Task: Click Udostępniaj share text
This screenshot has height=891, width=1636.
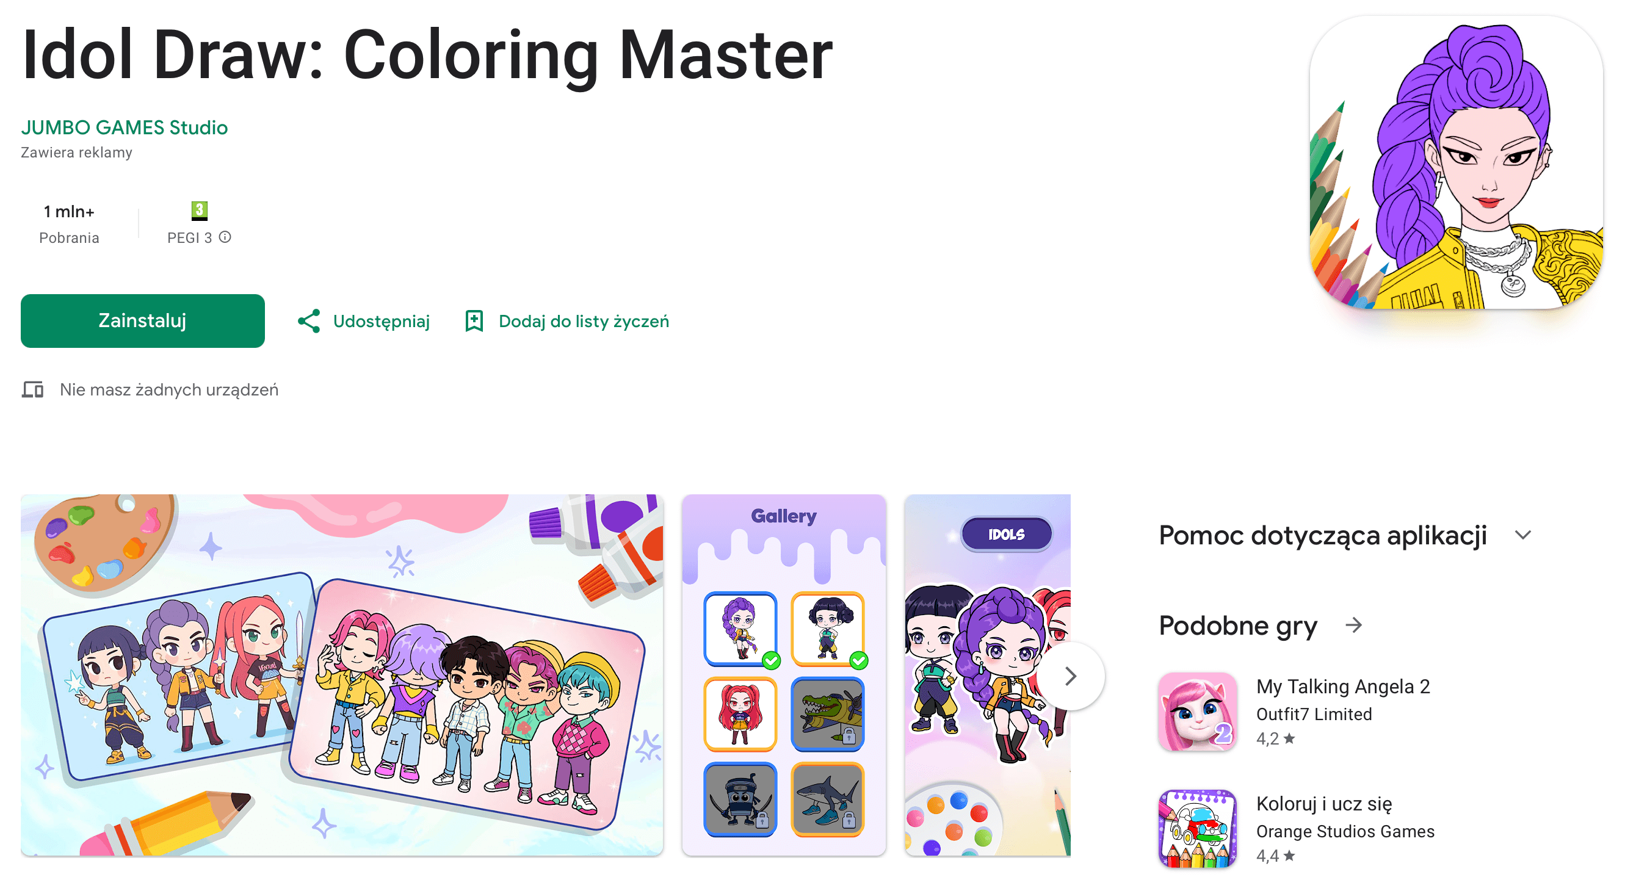Action: [x=381, y=322]
